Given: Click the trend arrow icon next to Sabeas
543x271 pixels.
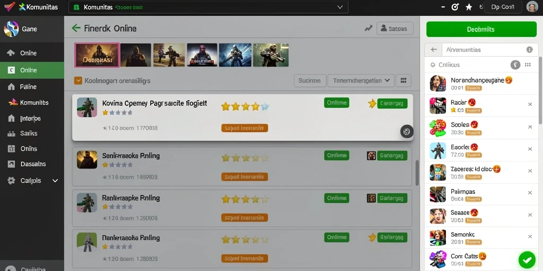Looking at the screenshot, I should 369,29.
